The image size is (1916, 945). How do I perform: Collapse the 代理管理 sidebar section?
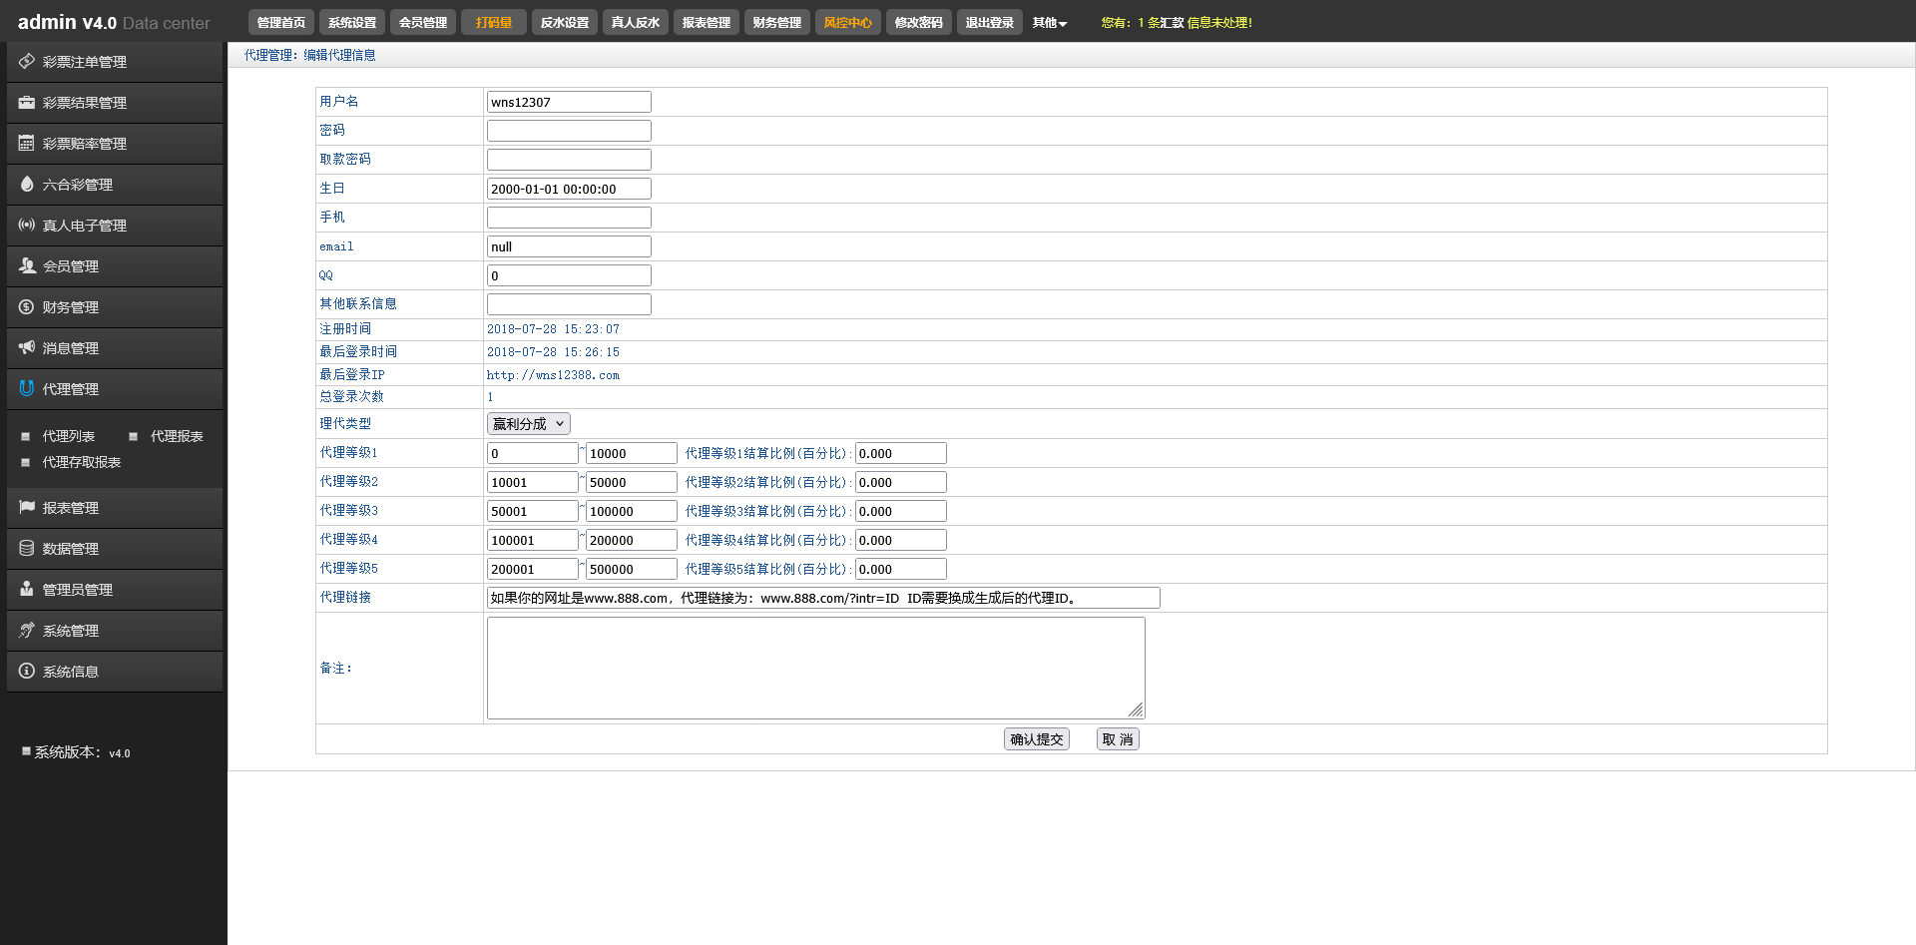70,389
